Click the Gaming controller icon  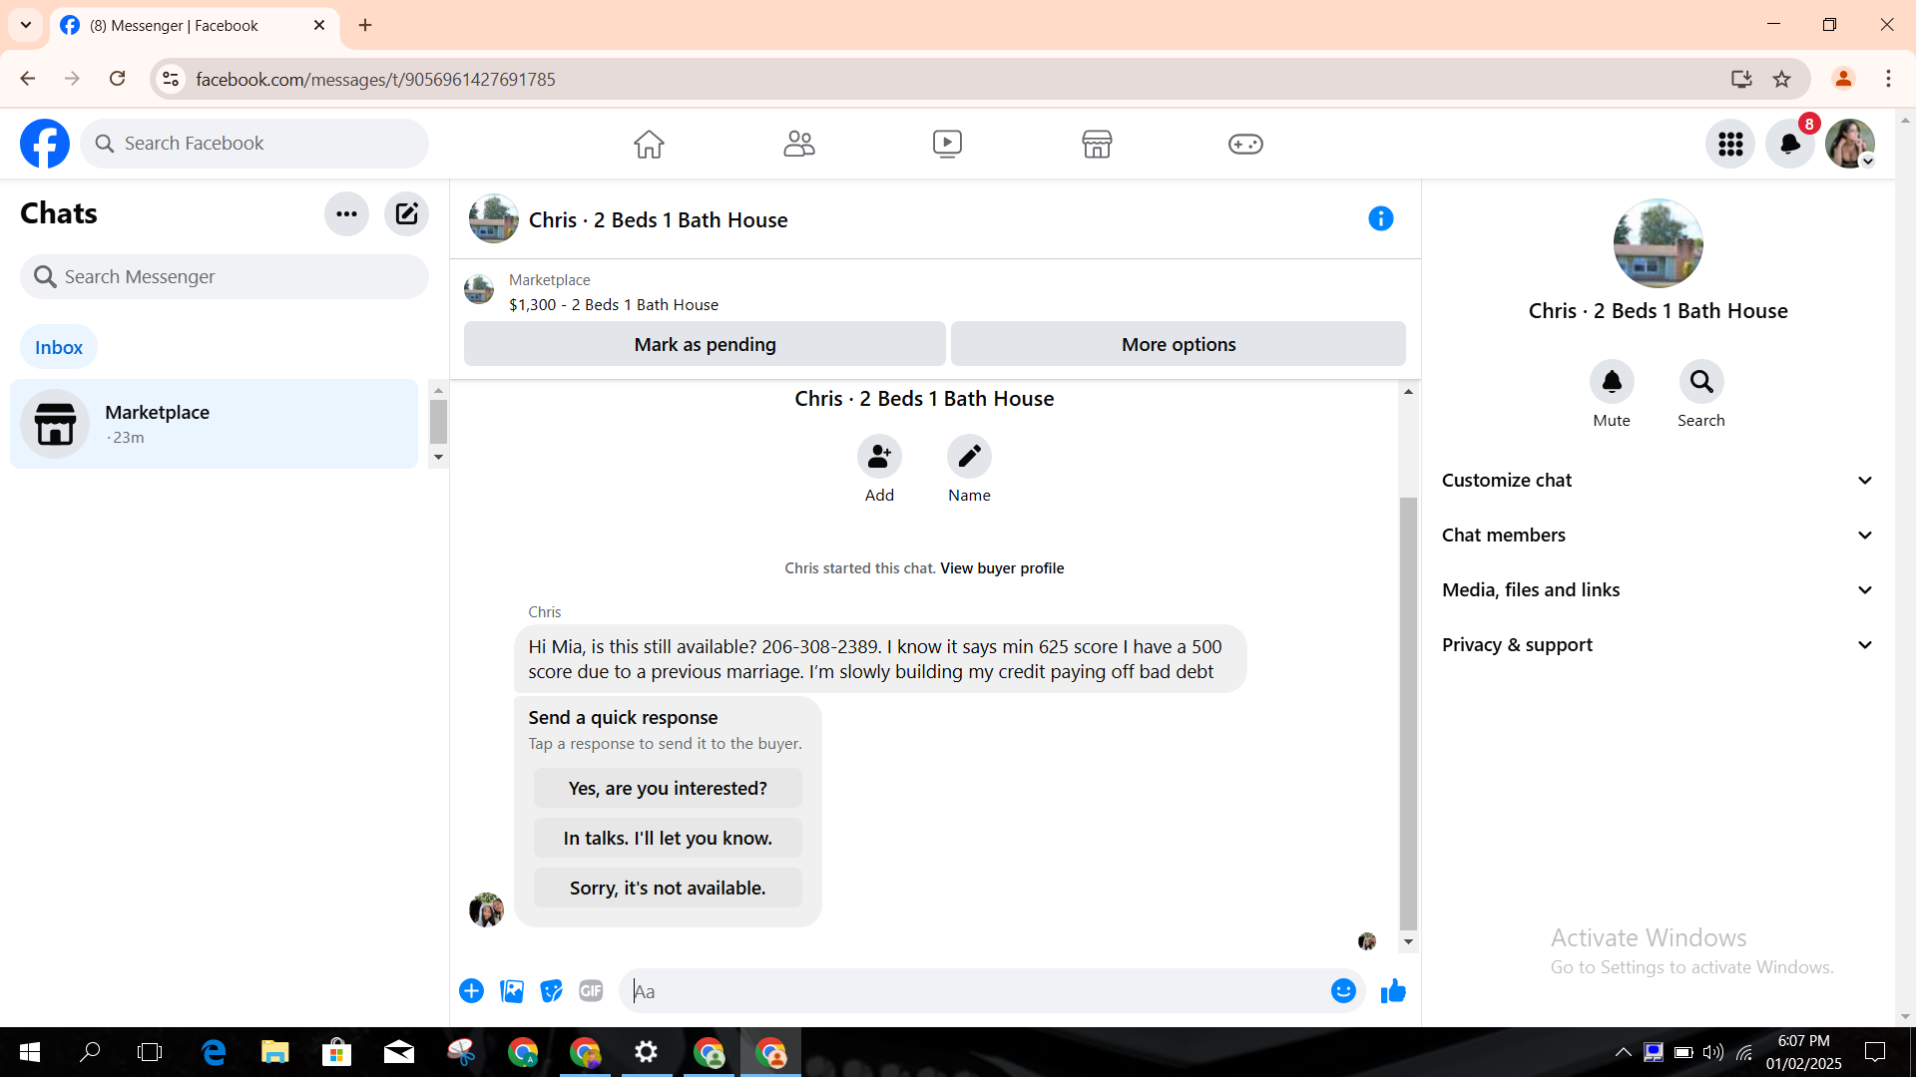(x=1244, y=144)
